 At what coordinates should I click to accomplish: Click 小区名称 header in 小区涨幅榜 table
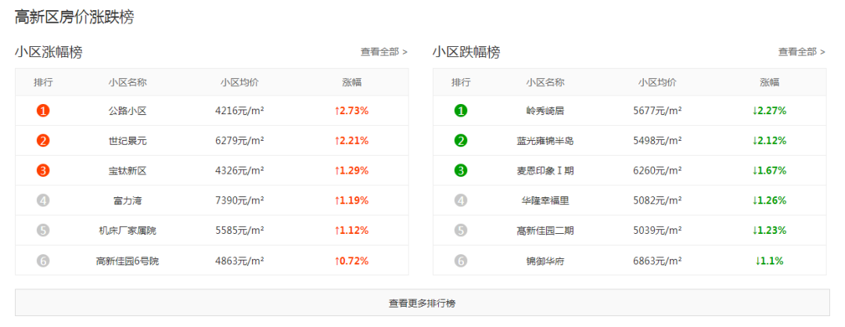(x=128, y=82)
